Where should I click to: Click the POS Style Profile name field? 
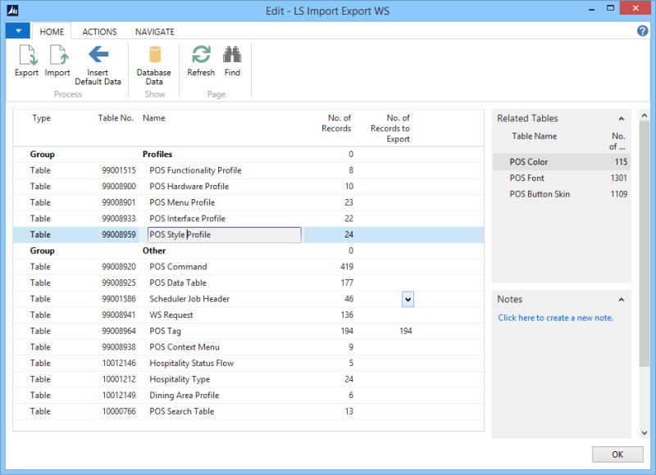point(224,235)
